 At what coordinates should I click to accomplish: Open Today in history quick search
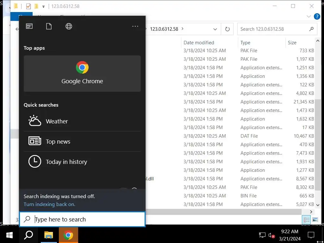coord(82,162)
